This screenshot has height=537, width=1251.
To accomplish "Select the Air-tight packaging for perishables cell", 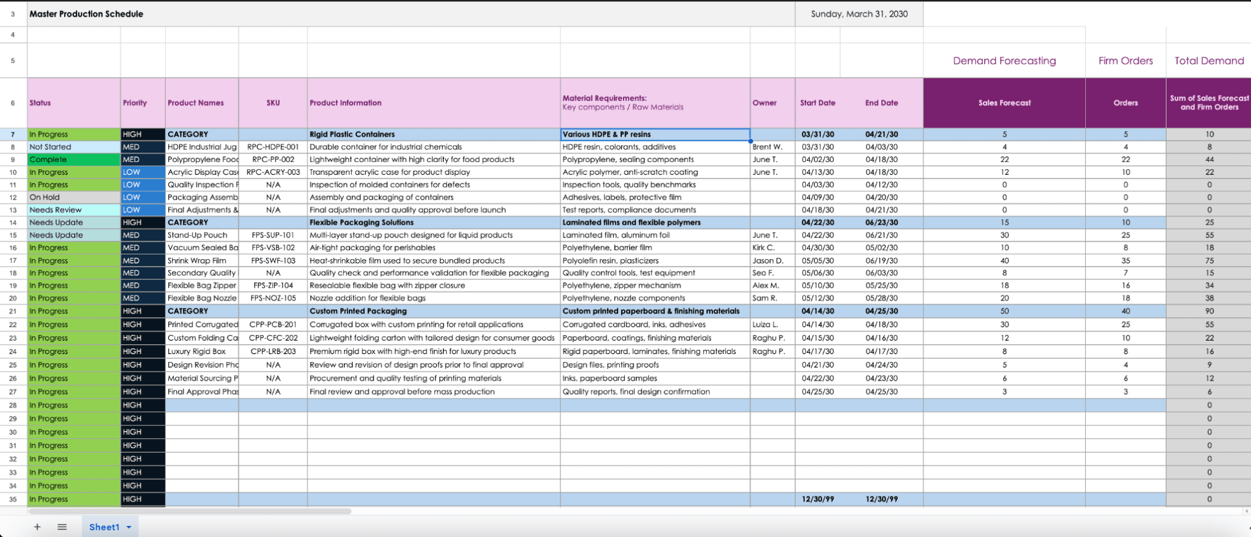I will coord(434,248).
